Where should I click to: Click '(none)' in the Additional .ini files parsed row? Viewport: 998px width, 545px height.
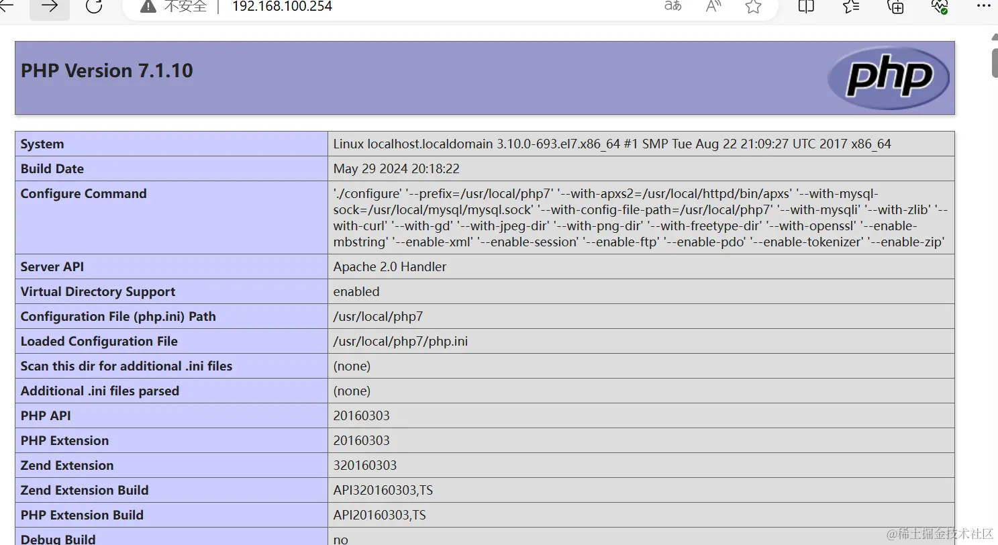(x=352, y=391)
